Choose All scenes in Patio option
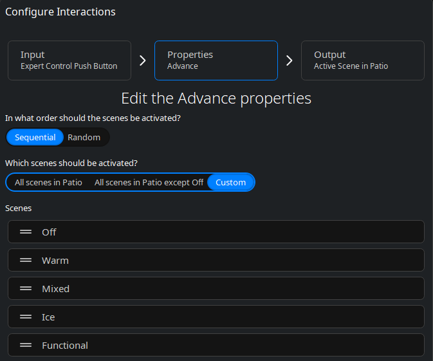This screenshot has height=361, width=433. pyautogui.click(x=48, y=182)
